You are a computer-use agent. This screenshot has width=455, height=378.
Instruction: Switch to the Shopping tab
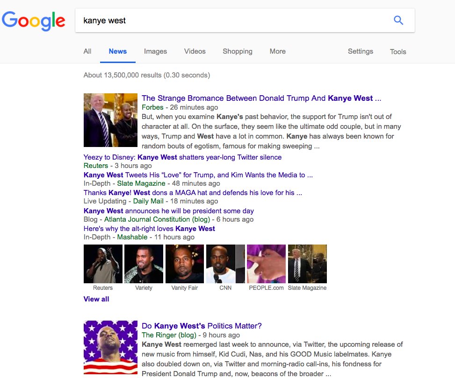click(238, 51)
